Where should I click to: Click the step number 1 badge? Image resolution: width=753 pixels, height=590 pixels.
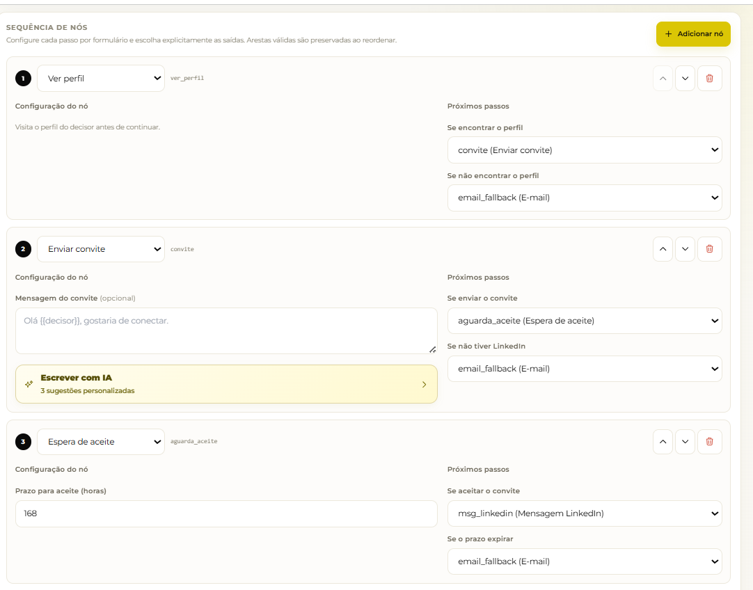23,78
